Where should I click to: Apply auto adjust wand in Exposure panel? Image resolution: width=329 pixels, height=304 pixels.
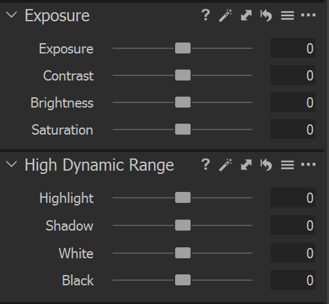pos(225,15)
